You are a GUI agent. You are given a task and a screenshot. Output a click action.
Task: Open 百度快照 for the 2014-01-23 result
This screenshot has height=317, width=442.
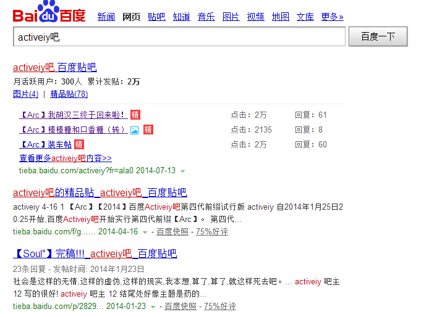click(181, 307)
